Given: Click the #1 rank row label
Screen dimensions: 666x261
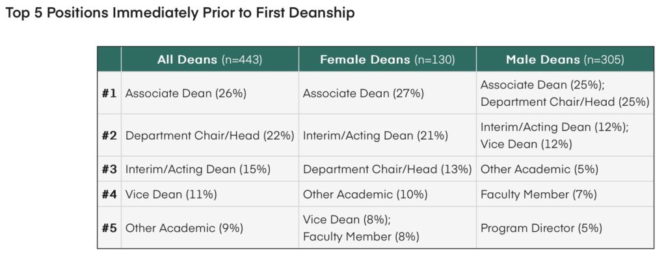Looking at the screenshot, I should [x=109, y=93].
